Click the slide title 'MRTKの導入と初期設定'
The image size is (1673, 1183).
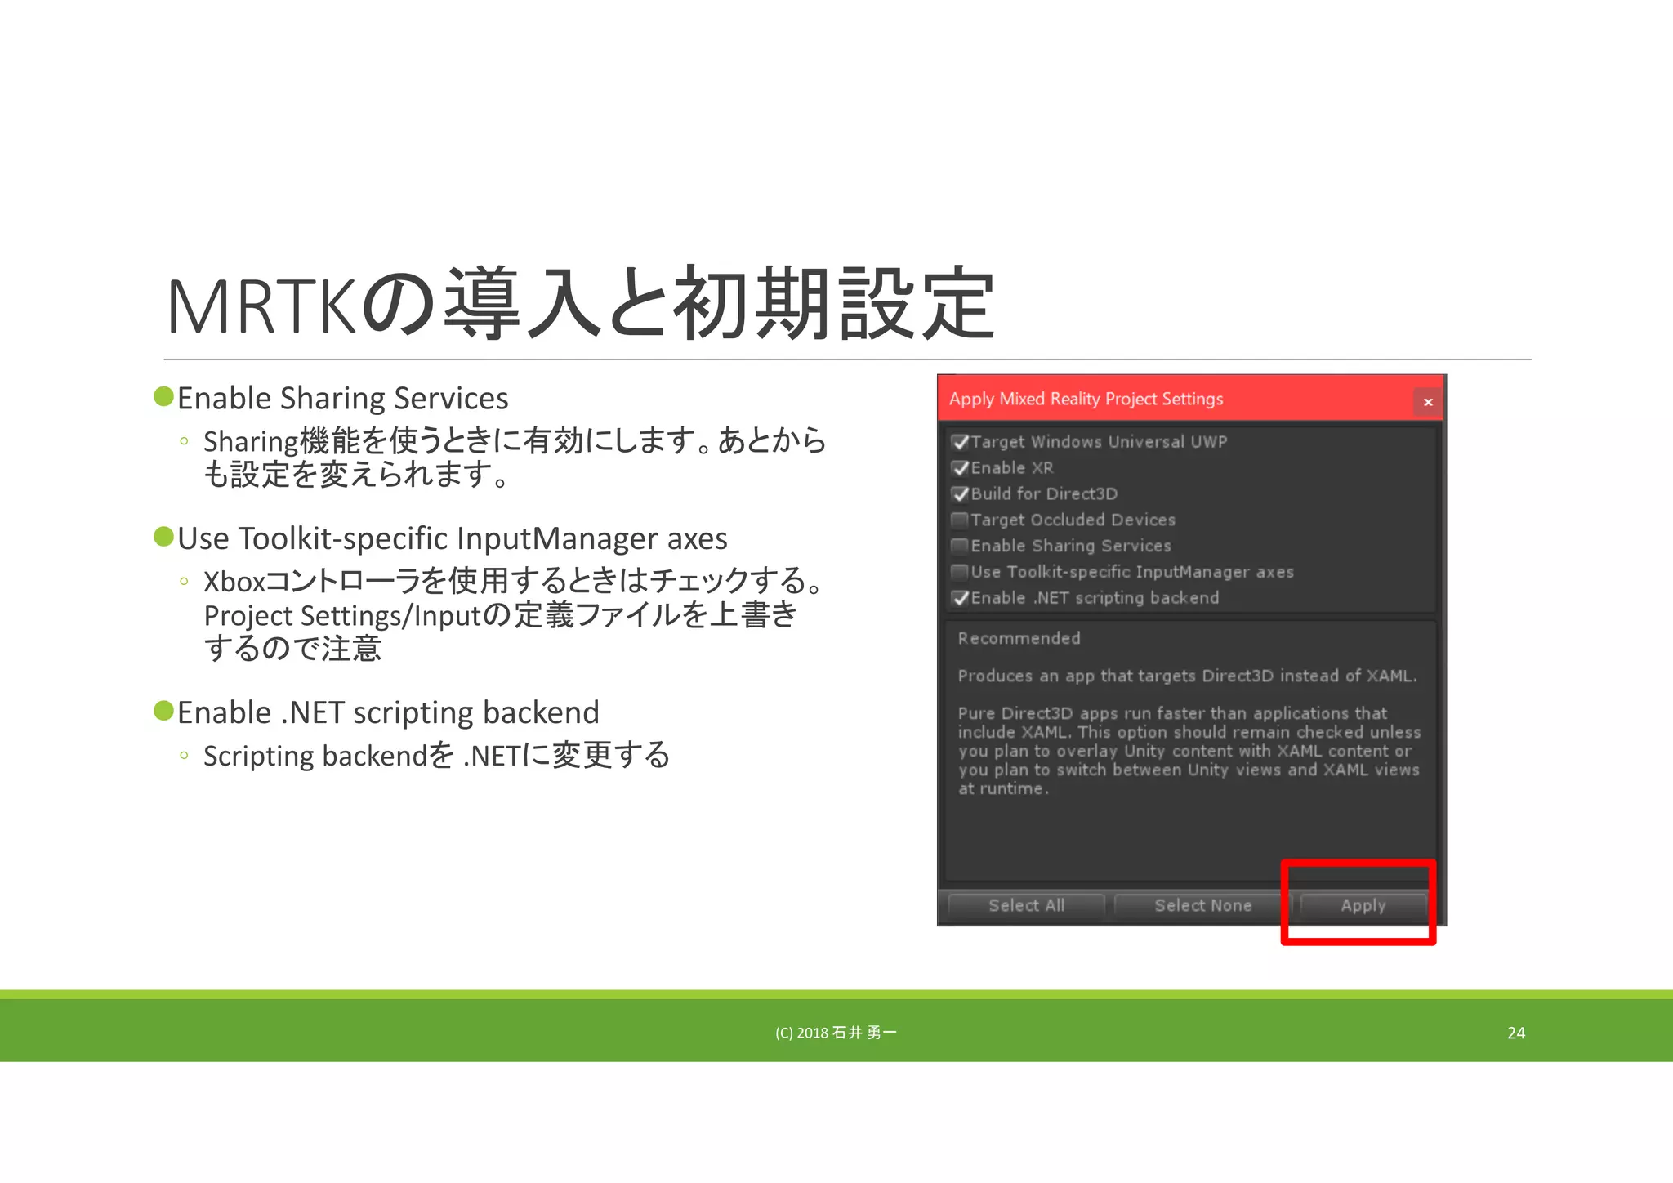(x=581, y=305)
